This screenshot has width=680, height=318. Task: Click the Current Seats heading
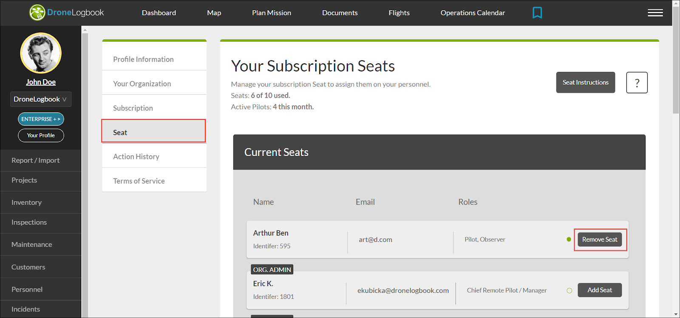(x=276, y=152)
